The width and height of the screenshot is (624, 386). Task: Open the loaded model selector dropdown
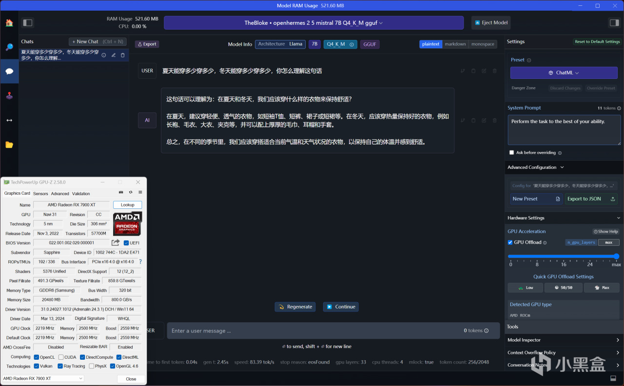(x=313, y=23)
